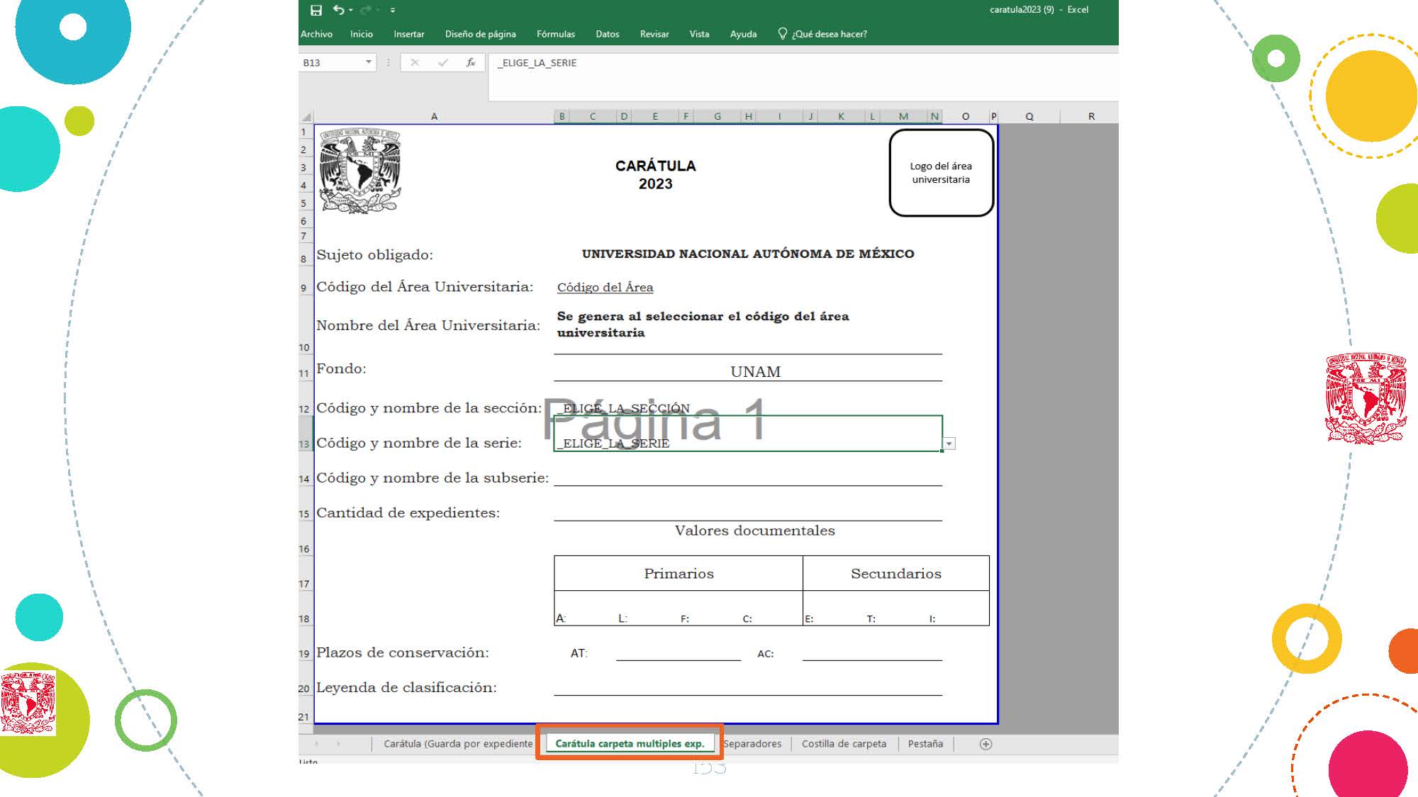Click the 'Sujeto obligado:' label cell
1418x797 pixels.
(374, 254)
